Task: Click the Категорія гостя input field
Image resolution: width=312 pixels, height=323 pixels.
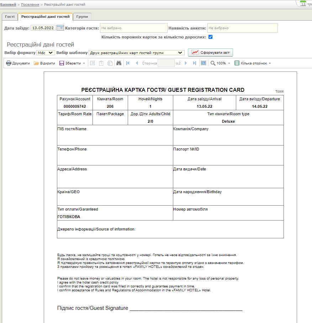Action: coord(134,28)
